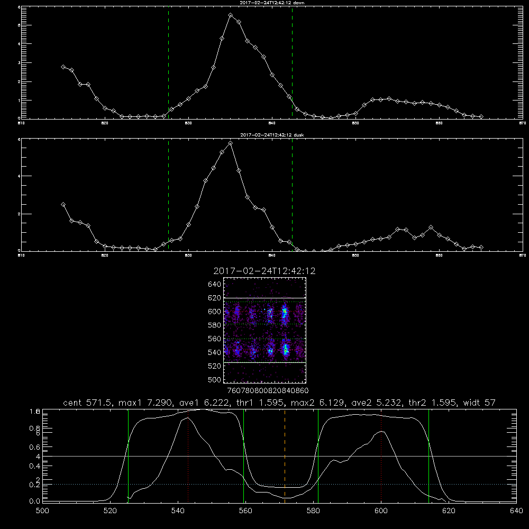Click the left green dashed line in the dawn plot
The width and height of the screenshot is (529, 529).
point(169,62)
